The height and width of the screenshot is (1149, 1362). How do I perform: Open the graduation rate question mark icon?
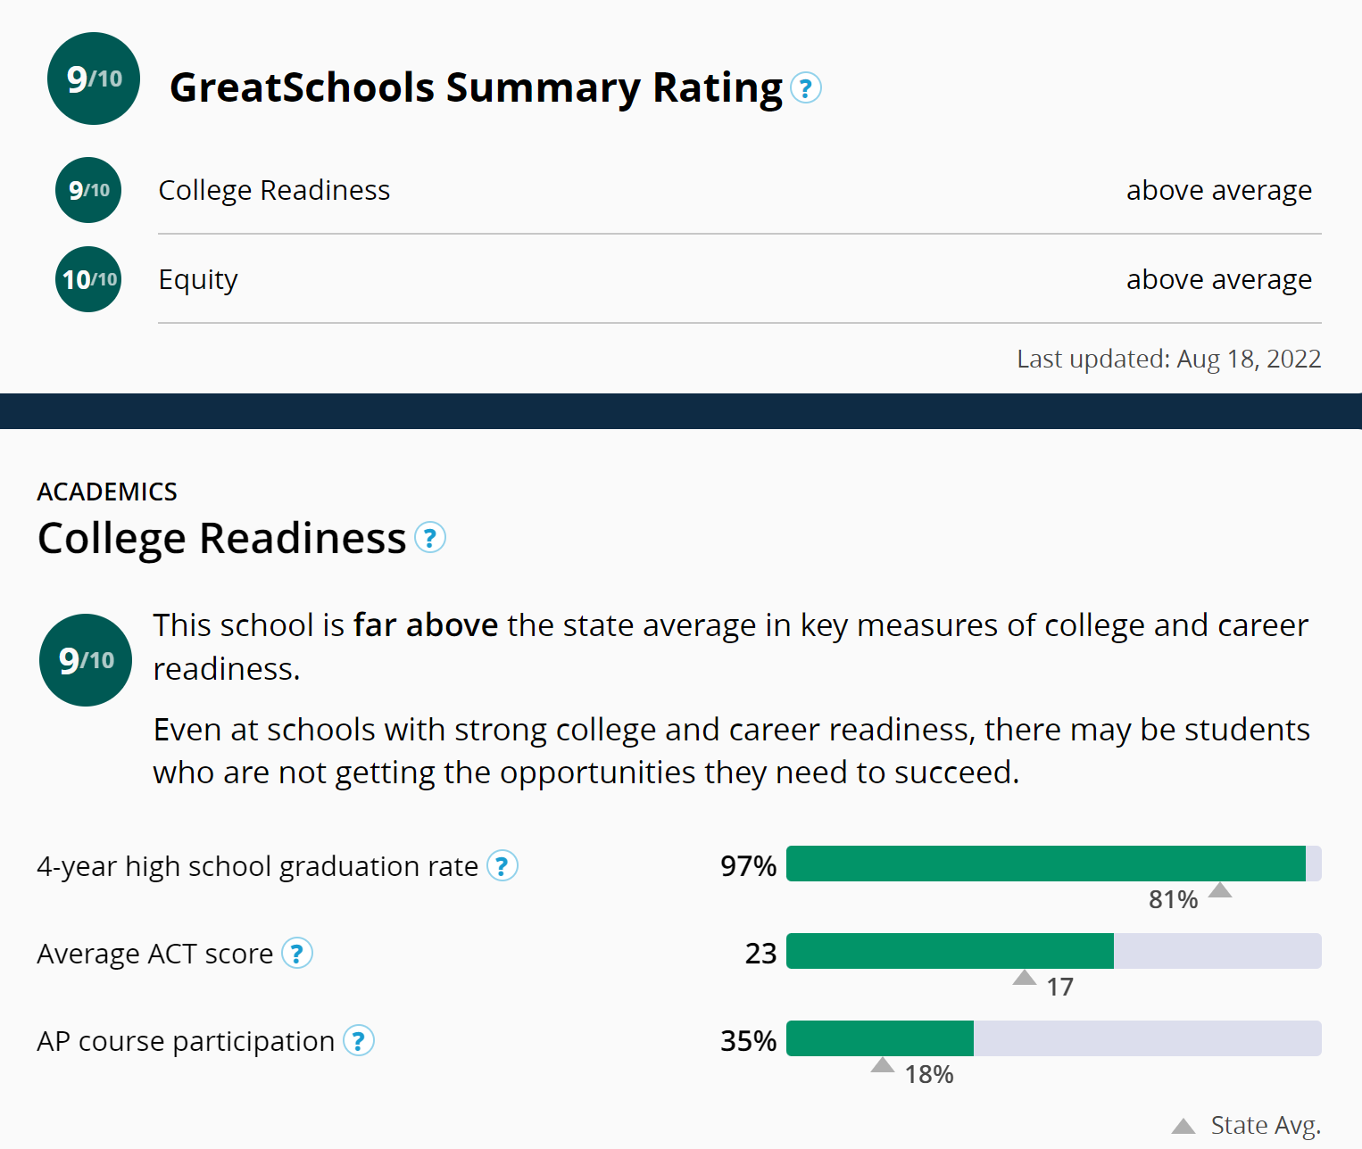coord(502,865)
